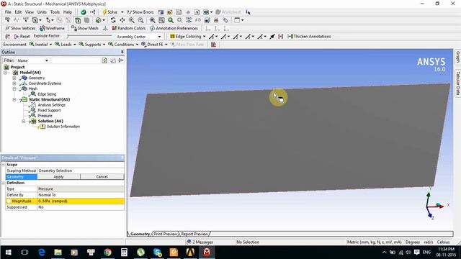Click 2 Messages in the status bar

click(200, 242)
